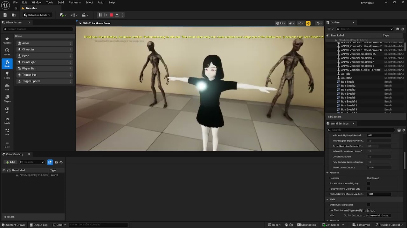Viewport: 407px width, 228px height.
Task: Show More categories in Place Actors
Action: pos(7,144)
